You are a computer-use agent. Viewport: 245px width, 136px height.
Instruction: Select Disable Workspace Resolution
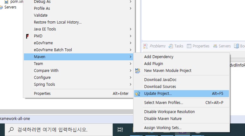click(182, 112)
